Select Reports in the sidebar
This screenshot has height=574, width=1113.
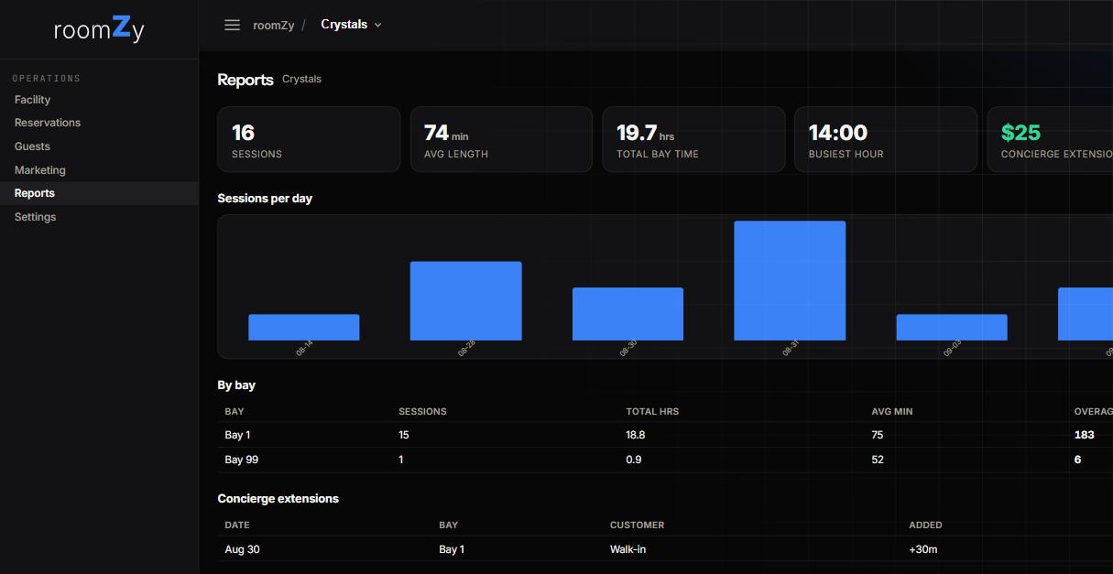pos(99,193)
